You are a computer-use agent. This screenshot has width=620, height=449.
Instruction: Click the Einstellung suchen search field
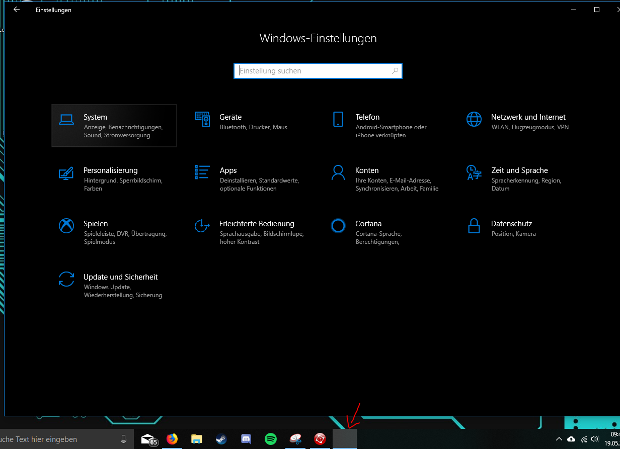(x=318, y=71)
